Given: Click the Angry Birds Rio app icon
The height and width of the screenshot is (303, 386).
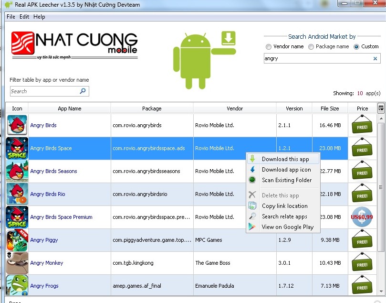Looking at the screenshot, I should [17, 194].
